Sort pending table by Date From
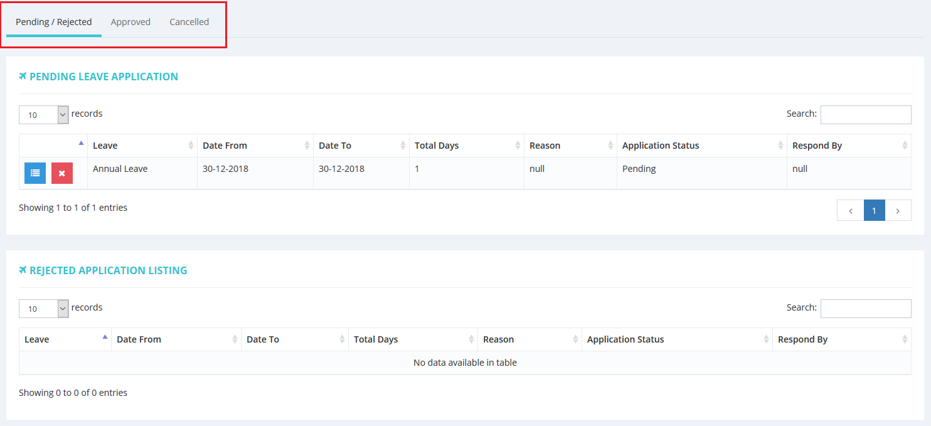This screenshot has height=426, width=931. [x=255, y=146]
